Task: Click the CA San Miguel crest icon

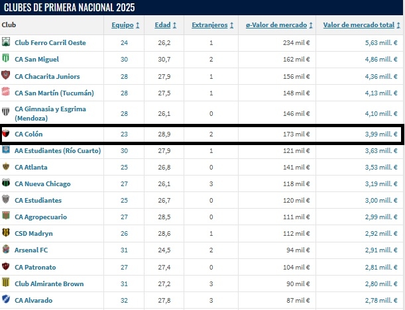Action: coord(6,59)
